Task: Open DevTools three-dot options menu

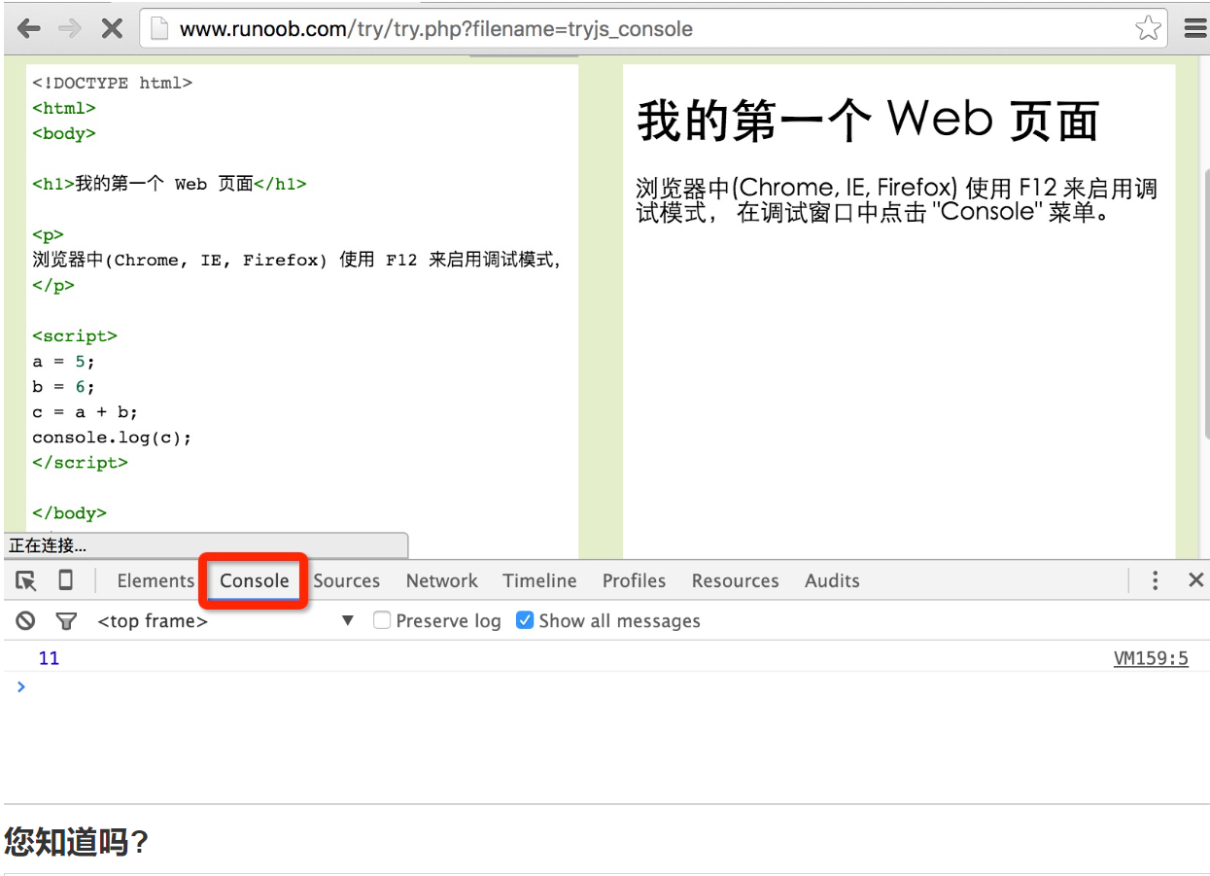Action: click(1155, 580)
